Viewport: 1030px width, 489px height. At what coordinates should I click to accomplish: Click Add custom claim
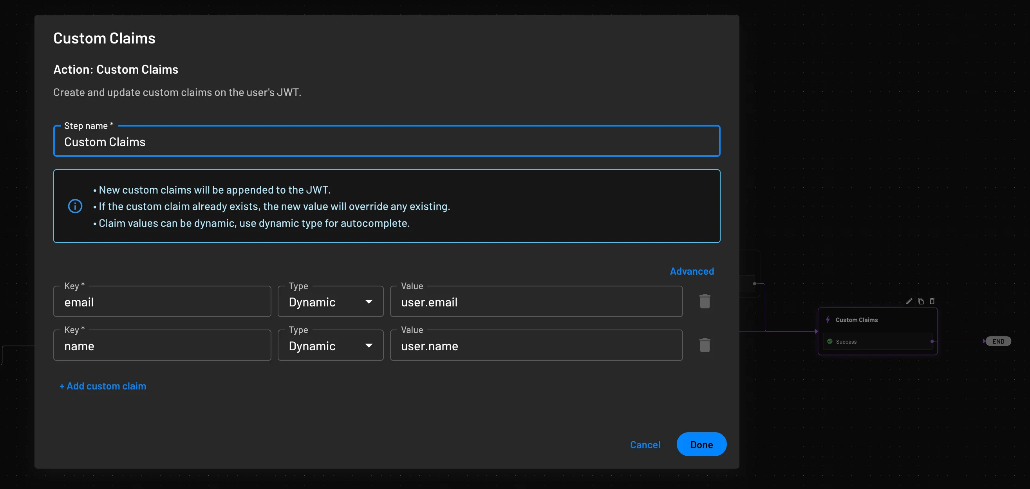click(x=103, y=386)
